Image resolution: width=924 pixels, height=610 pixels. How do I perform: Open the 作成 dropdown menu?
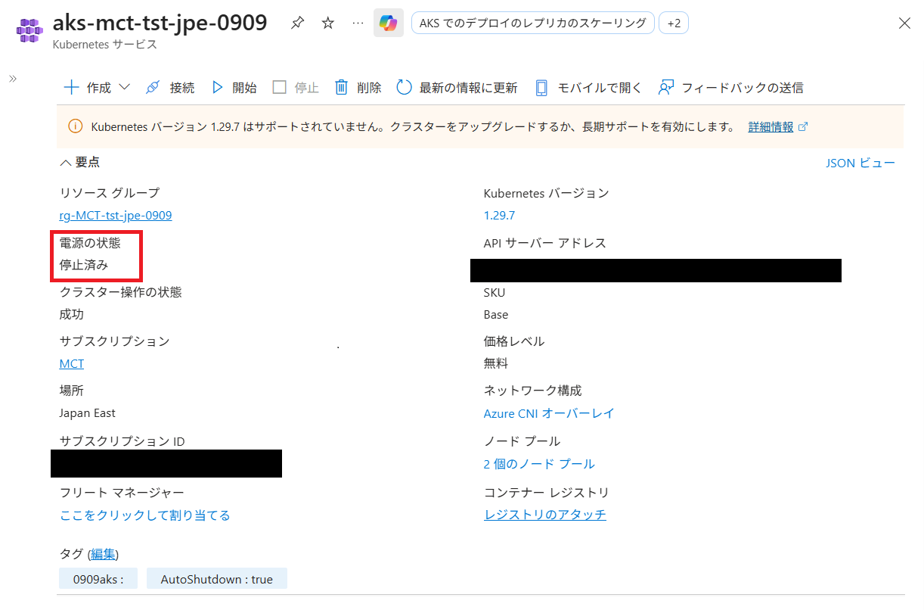tap(97, 88)
